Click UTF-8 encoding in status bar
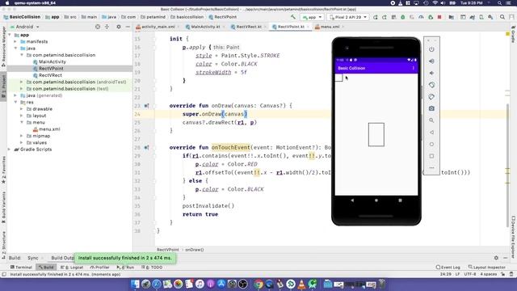The width and height of the screenshot is (517, 291). coord(470,274)
